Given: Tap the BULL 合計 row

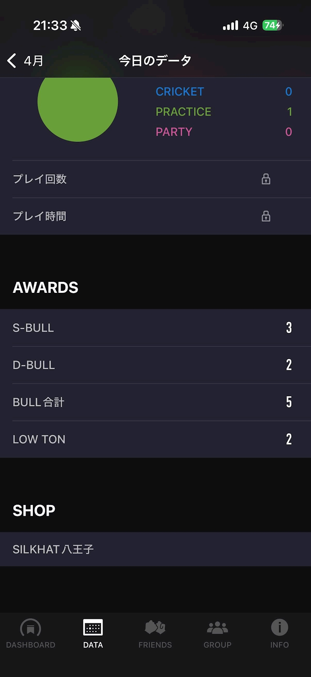Looking at the screenshot, I should pos(155,402).
